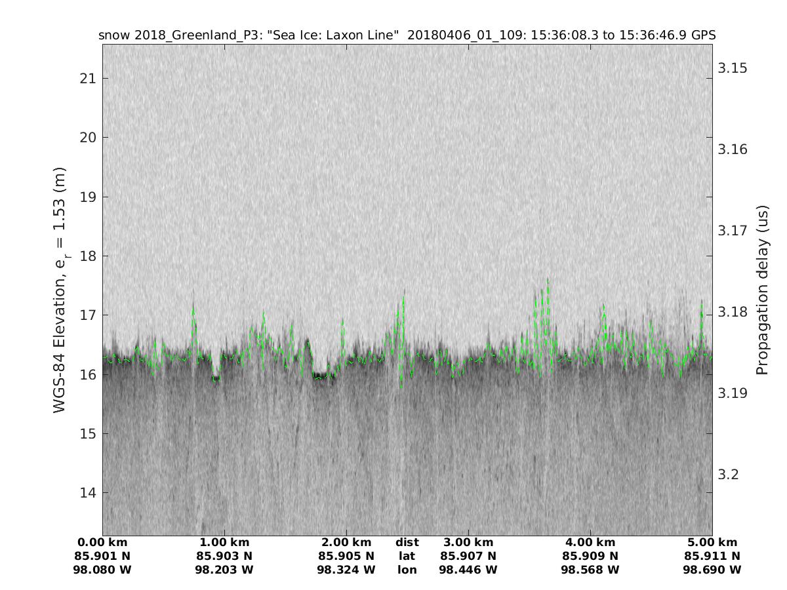Select the 21 tick on elevation axis
787x590 pixels.
coord(87,79)
